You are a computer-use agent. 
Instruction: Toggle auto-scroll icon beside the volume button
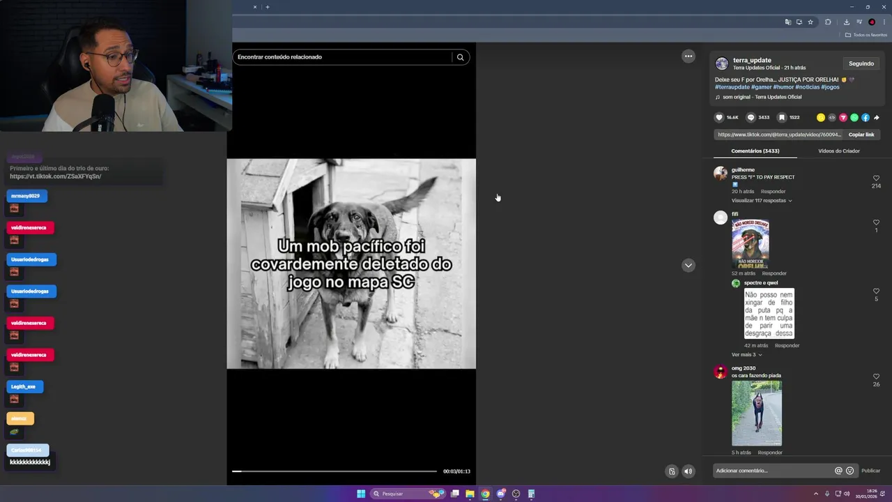pos(672,471)
